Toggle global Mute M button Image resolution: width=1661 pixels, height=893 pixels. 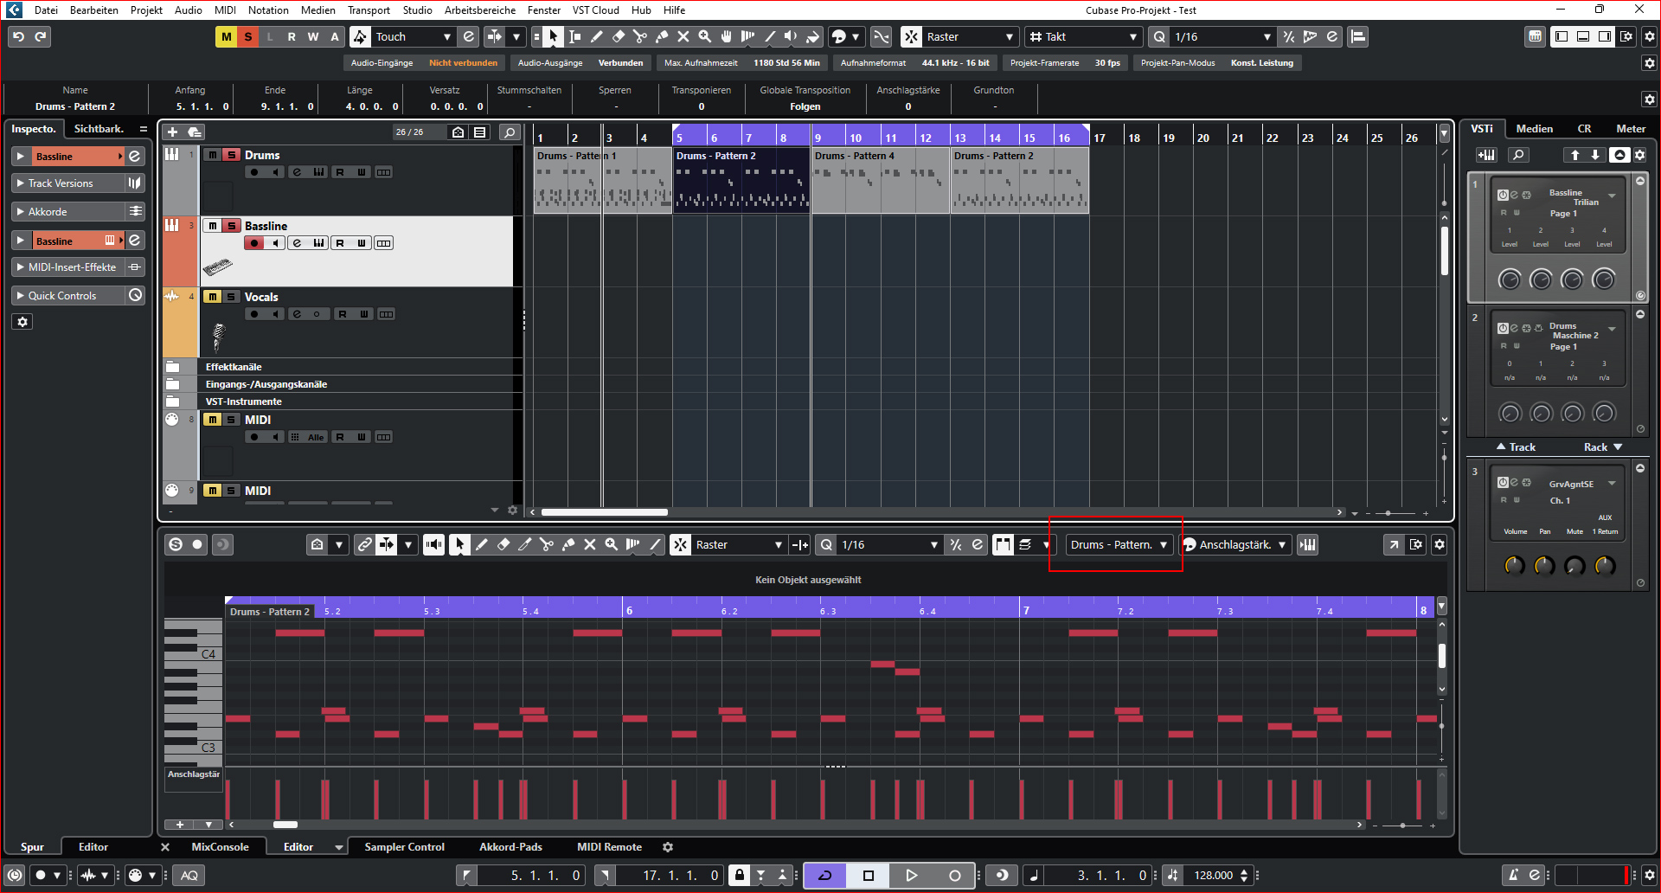click(227, 36)
